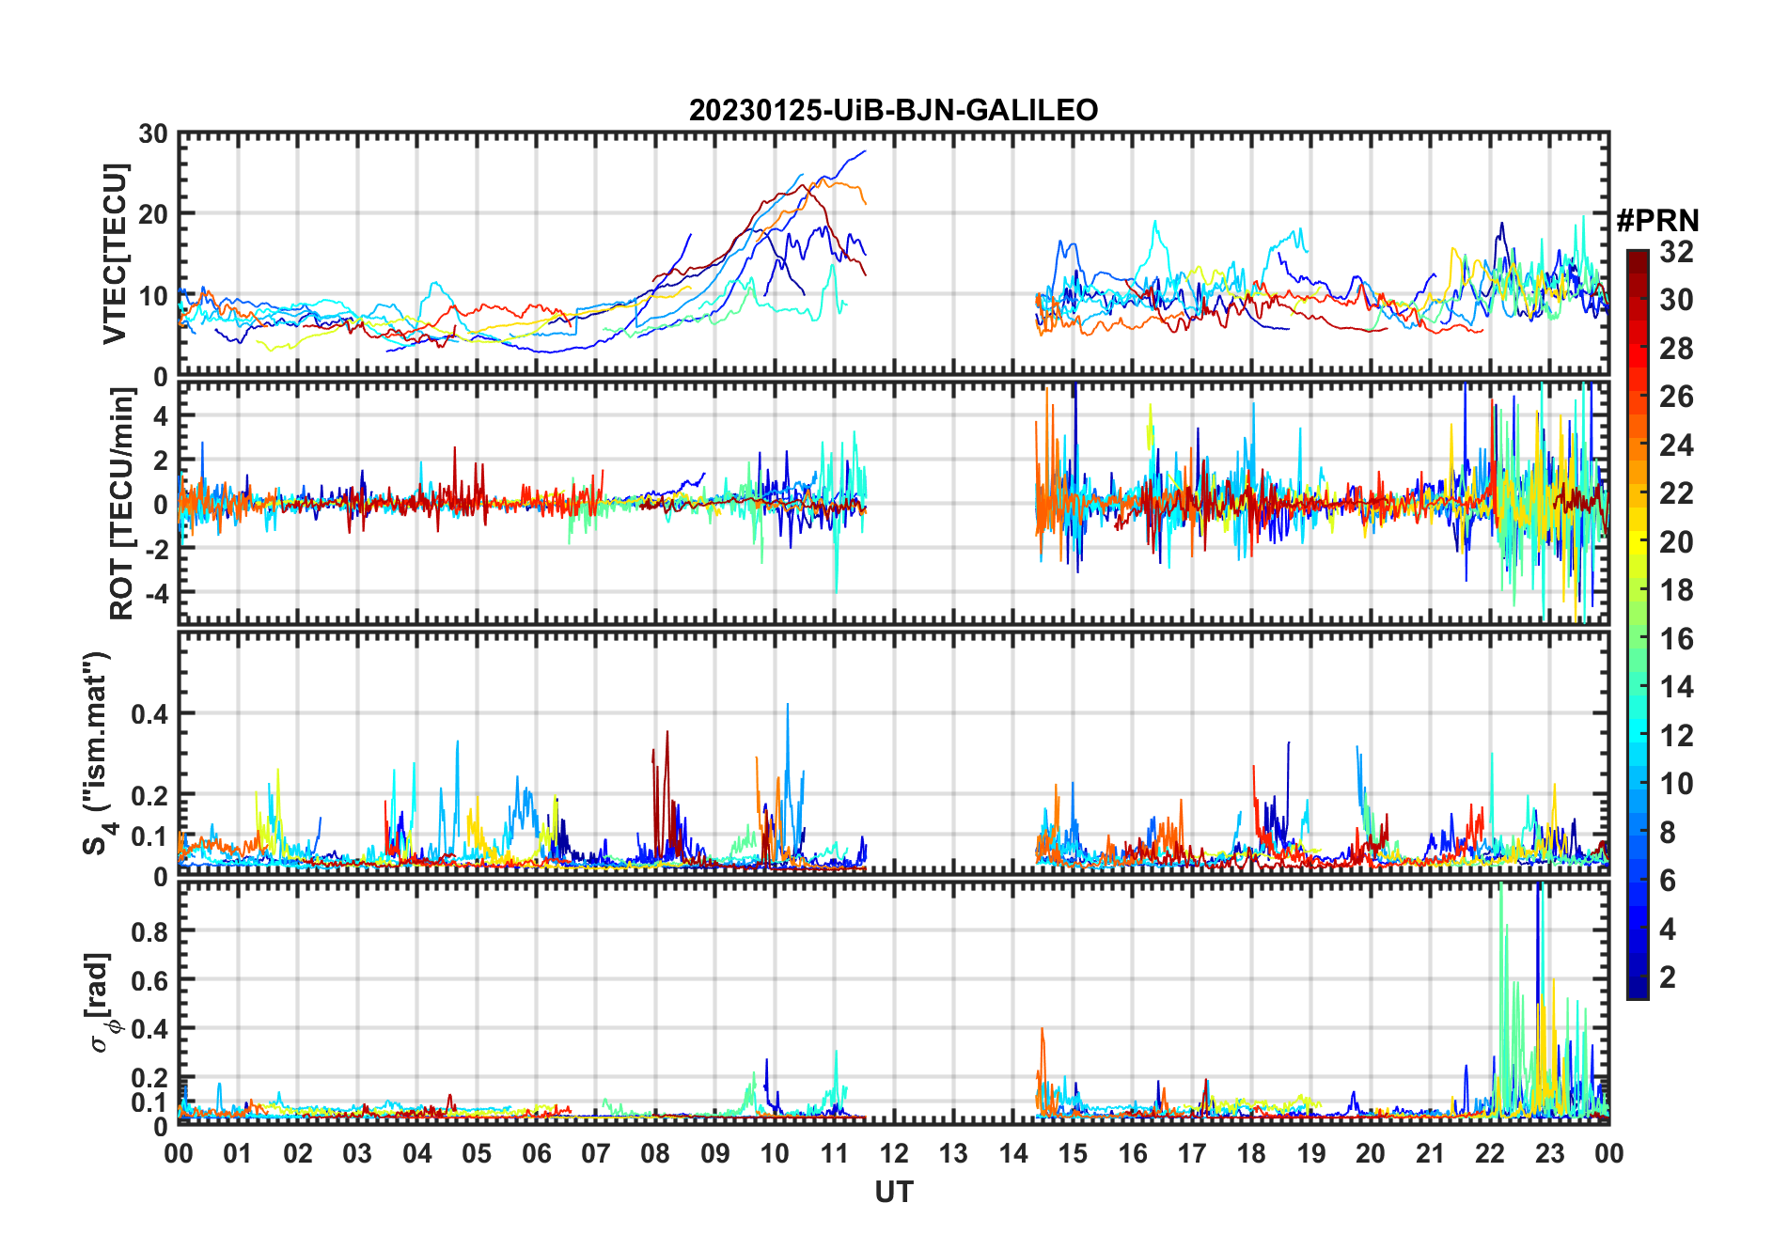
Task: Select the colorbar PRN label 2
Action: click(x=1668, y=977)
